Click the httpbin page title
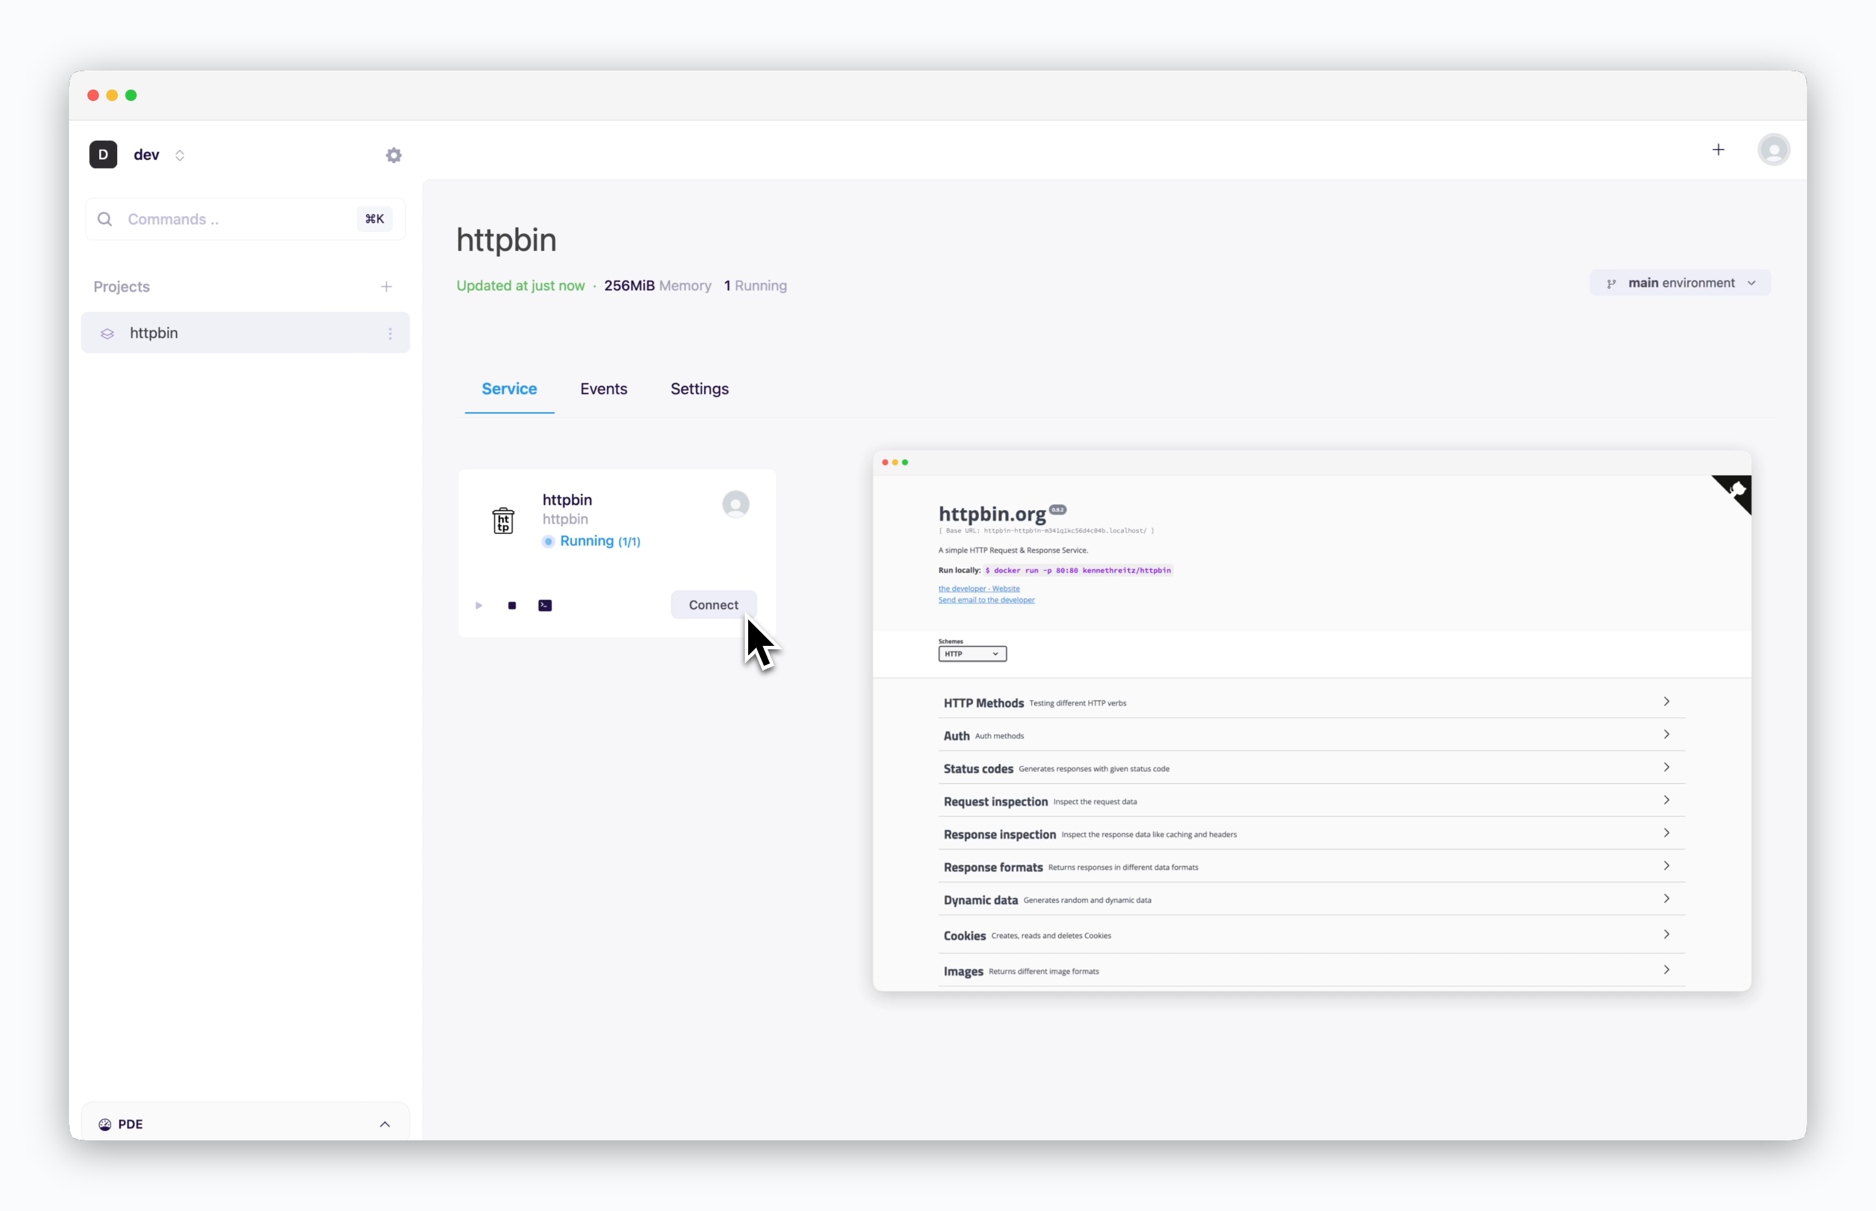The width and height of the screenshot is (1876, 1211). pos(506,240)
